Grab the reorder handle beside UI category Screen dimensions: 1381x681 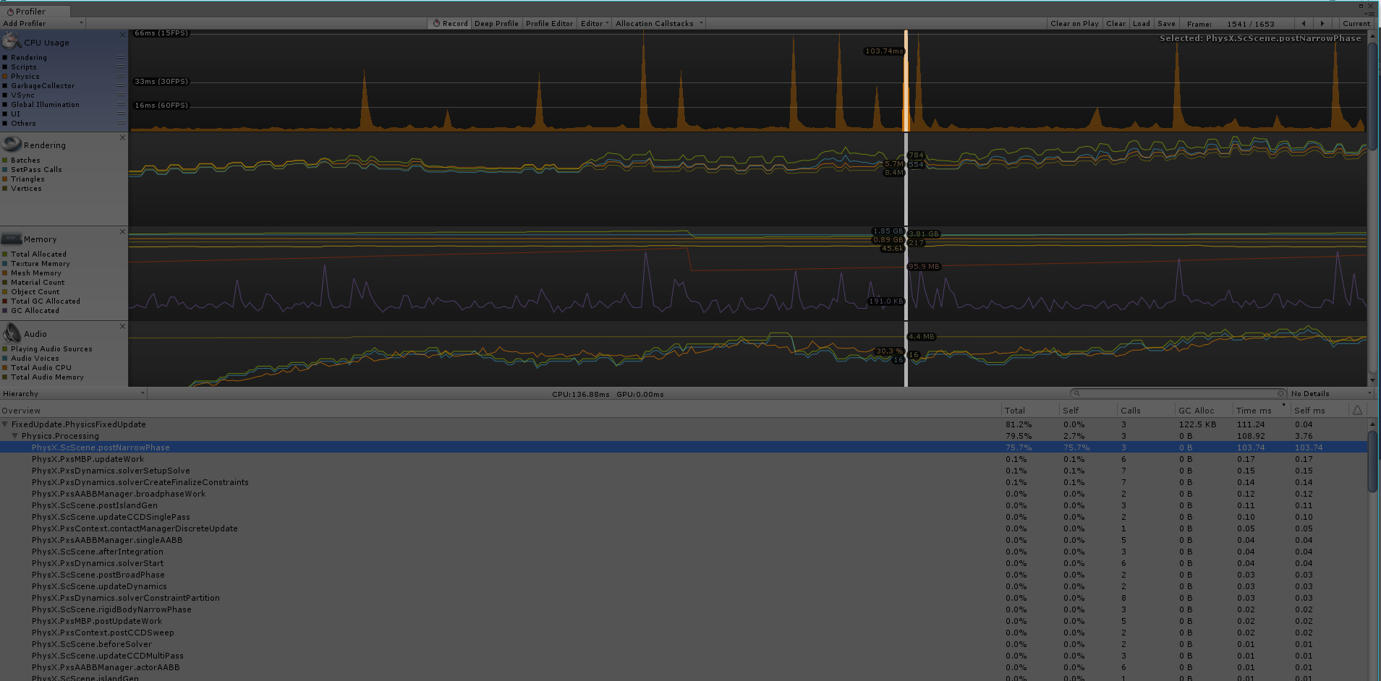pyautogui.click(x=121, y=113)
